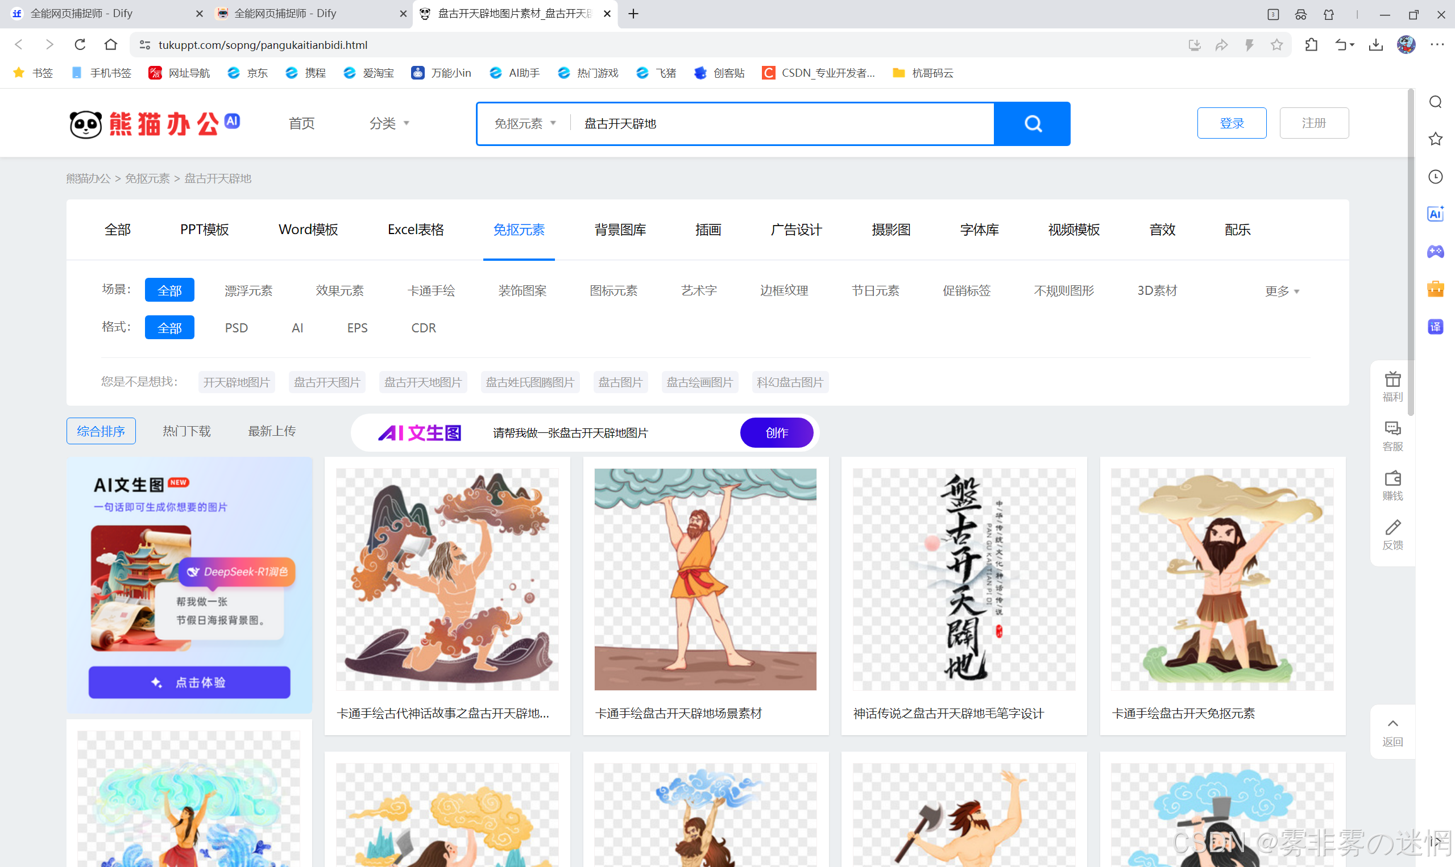This screenshot has width=1455, height=867.
Task: Switch to 视频模板 tab
Action: [x=1074, y=230]
